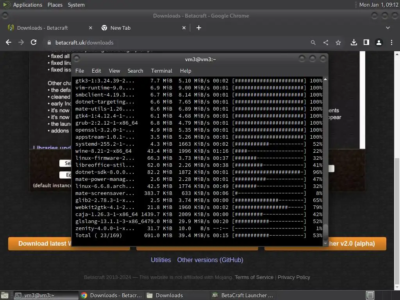Click show desktop icon in bottom panel
The width and height of the screenshot is (400, 300).
(5, 295)
